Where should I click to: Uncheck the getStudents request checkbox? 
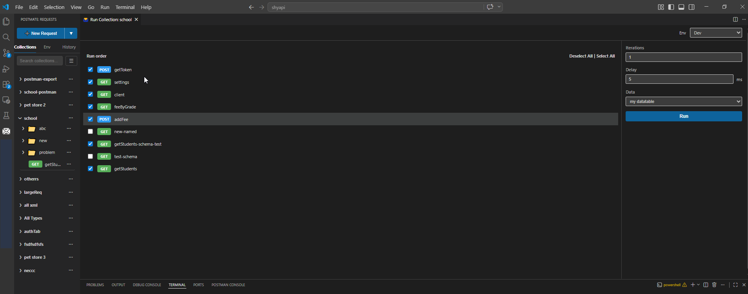click(90, 169)
